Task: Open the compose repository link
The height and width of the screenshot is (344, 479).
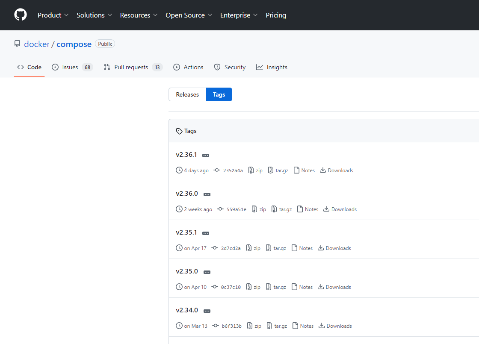Action: [74, 44]
